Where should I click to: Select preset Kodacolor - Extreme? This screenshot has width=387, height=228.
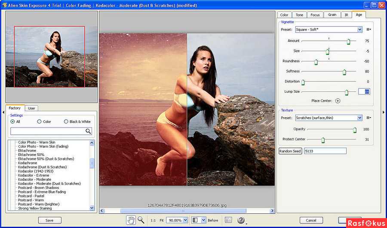pyautogui.click(x=34, y=176)
